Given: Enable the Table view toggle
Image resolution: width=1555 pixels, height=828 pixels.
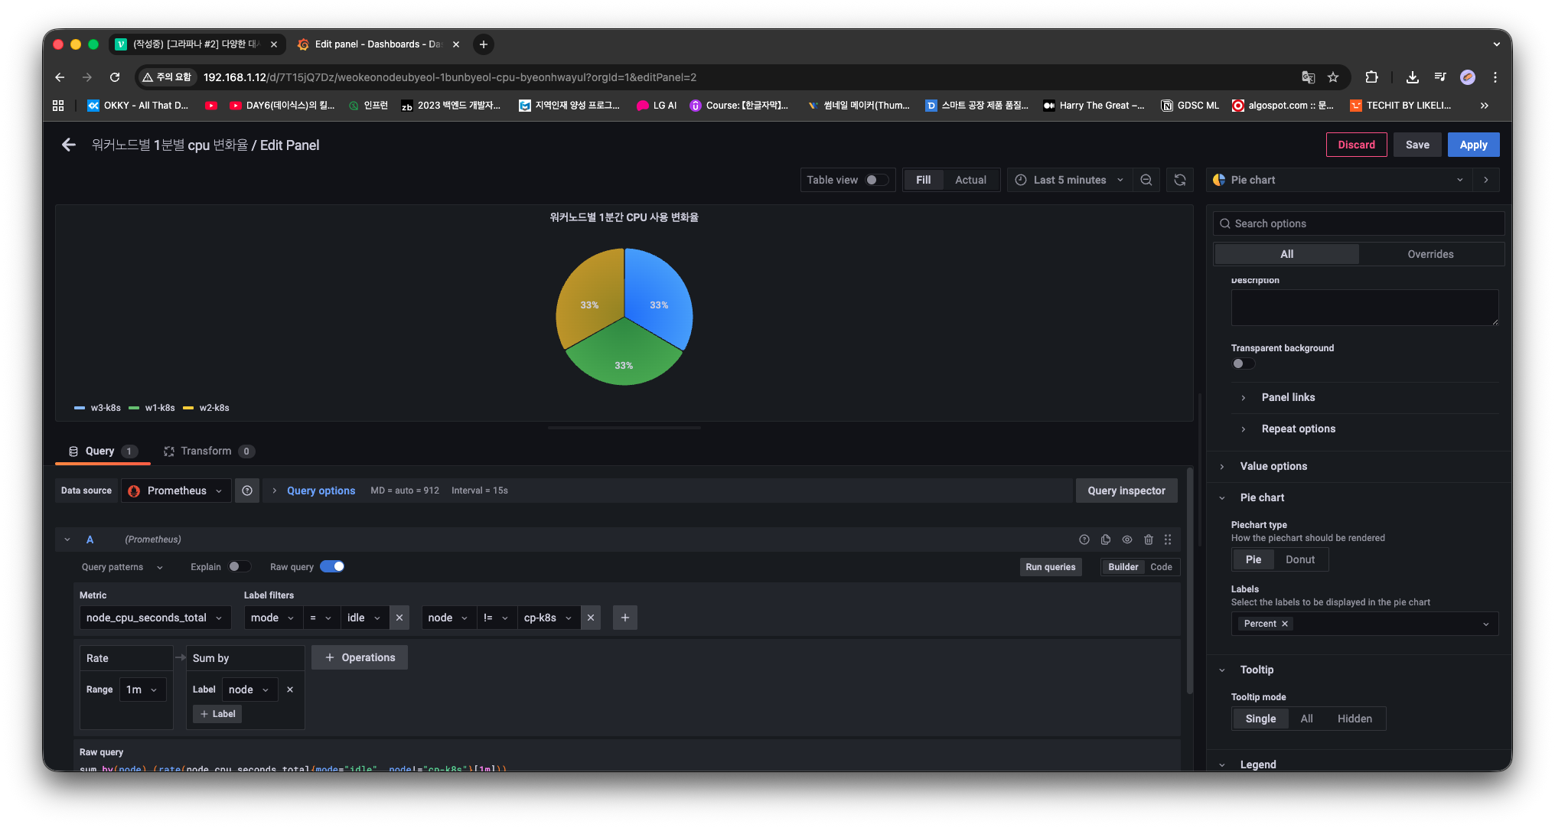Looking at the screenshot, I should (877, 180).
